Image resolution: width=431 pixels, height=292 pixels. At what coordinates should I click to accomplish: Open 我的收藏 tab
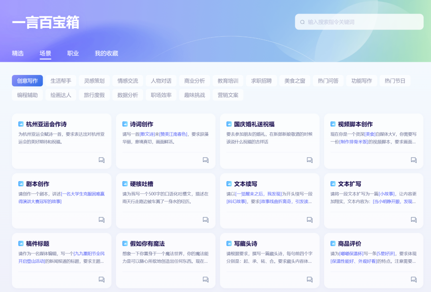pyautogui.click(x=107, y=53)
